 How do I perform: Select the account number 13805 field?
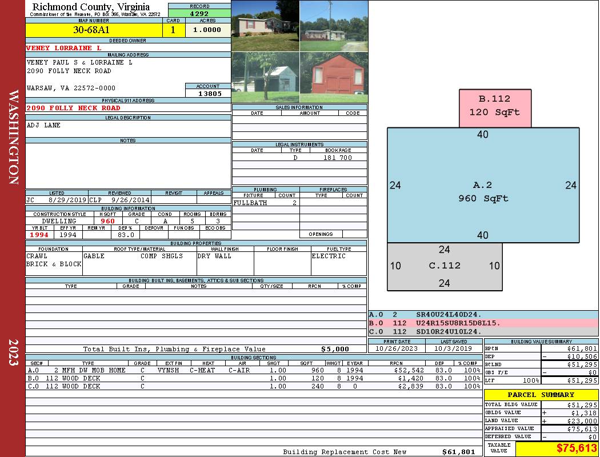(208, 93)
